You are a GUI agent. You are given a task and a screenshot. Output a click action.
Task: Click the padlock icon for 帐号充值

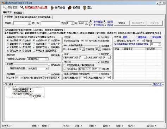(52, 8)
